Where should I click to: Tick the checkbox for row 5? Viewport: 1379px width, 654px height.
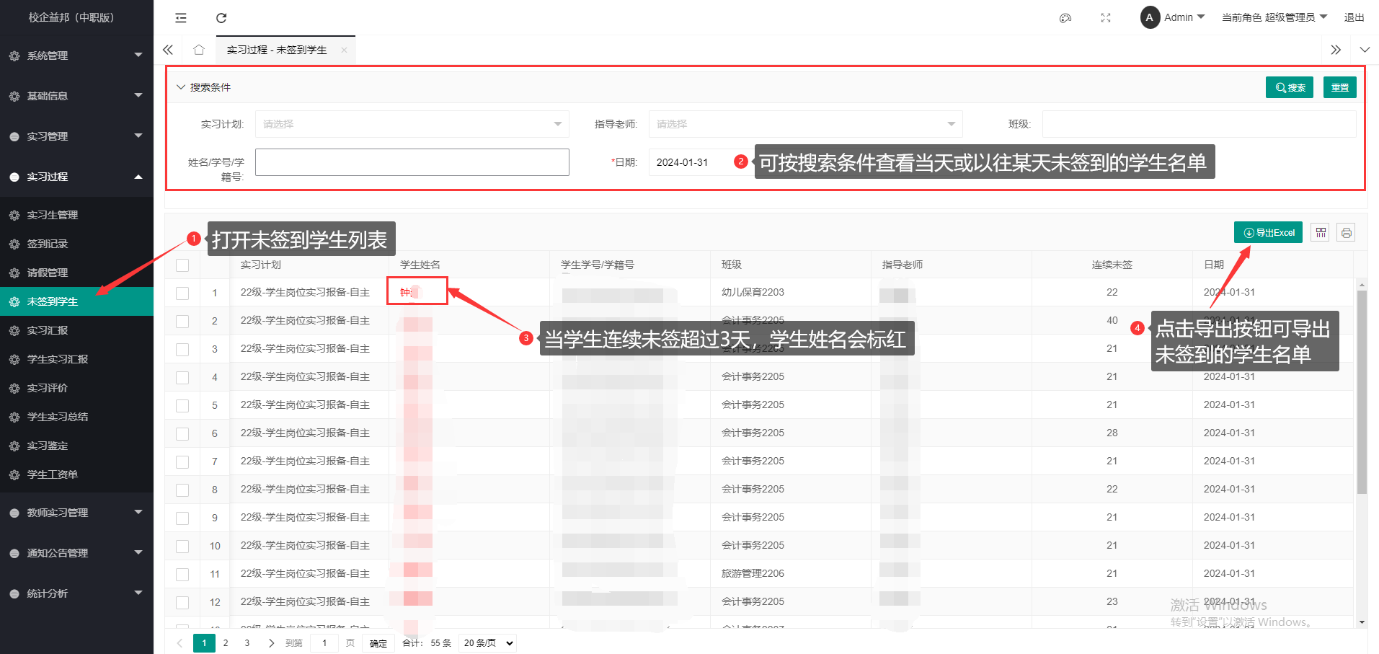(182, 405)
